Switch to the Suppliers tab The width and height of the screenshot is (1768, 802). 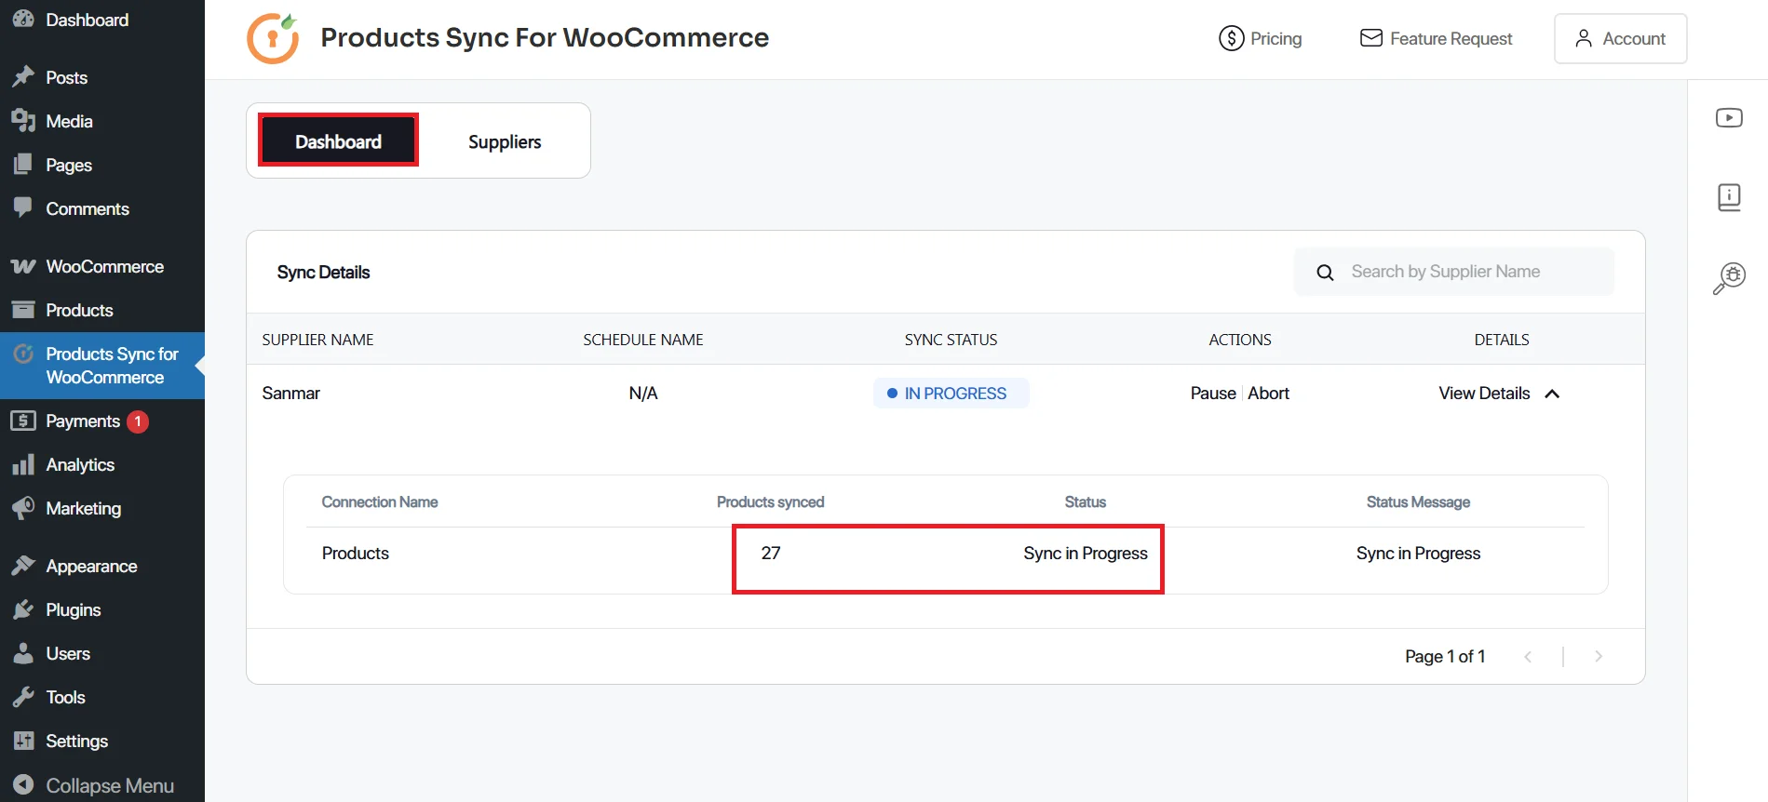point(505,141)
